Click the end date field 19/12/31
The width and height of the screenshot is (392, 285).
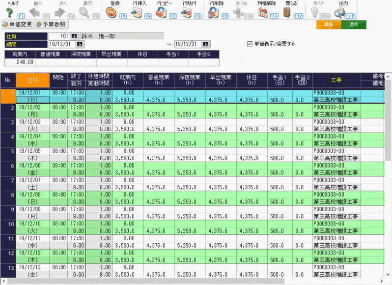pos(188,44)
